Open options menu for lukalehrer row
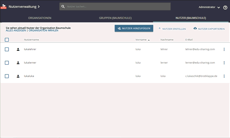The width and height of the screenshot is (230, 138). [224, 49]
